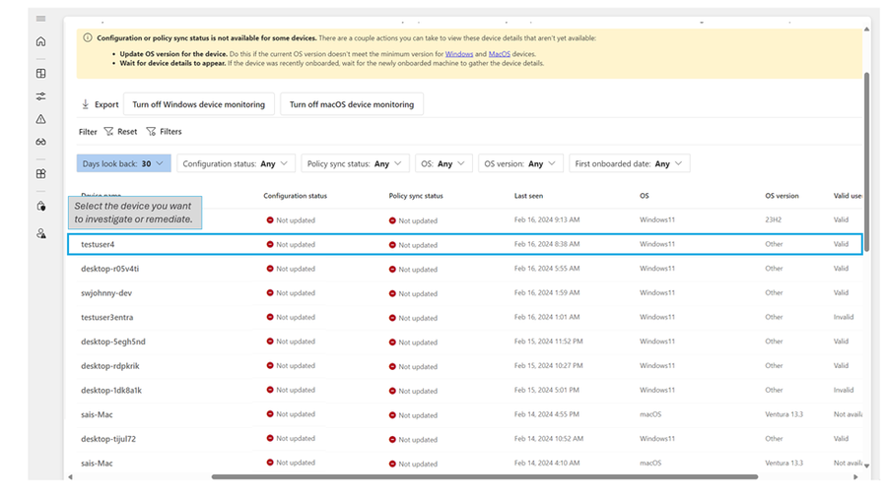This screenshot has width=885, height=497.
Task: Expand the Configuration status filter dropdown
Action: [x=236, y=163]
